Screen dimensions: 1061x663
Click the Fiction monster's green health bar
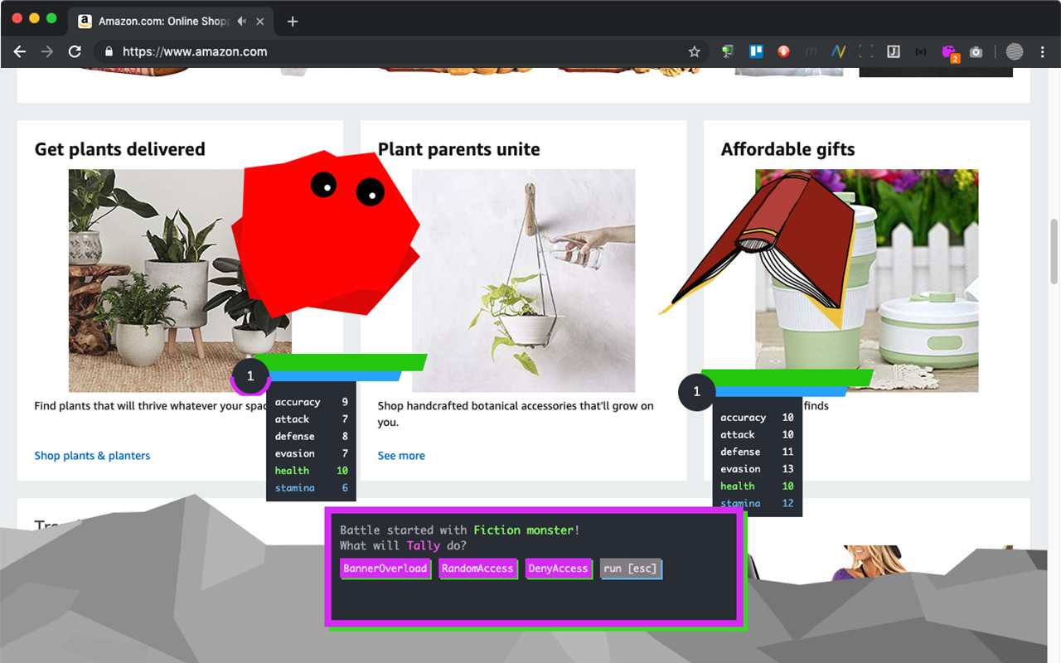pyautogui.click(x=787, y=378)
